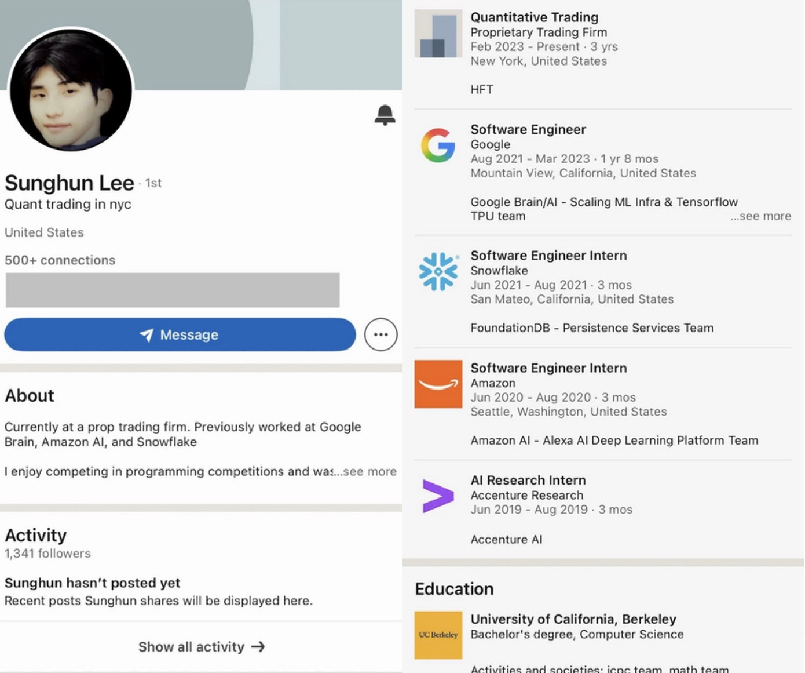The width and height of the screenshot is (805, 673).
Task: Open the UC Berkeley school logo
Action: tap(438, 635)
